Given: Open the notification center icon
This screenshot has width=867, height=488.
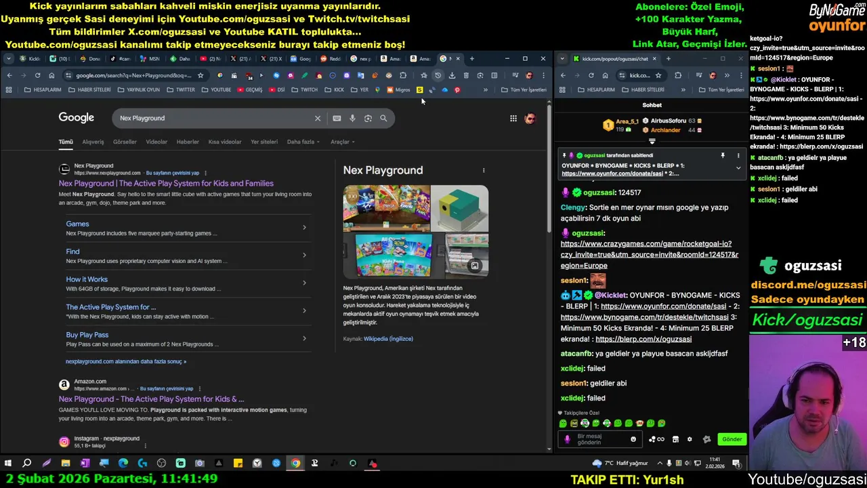Looking at the screenshot, I should click(736, 464).
